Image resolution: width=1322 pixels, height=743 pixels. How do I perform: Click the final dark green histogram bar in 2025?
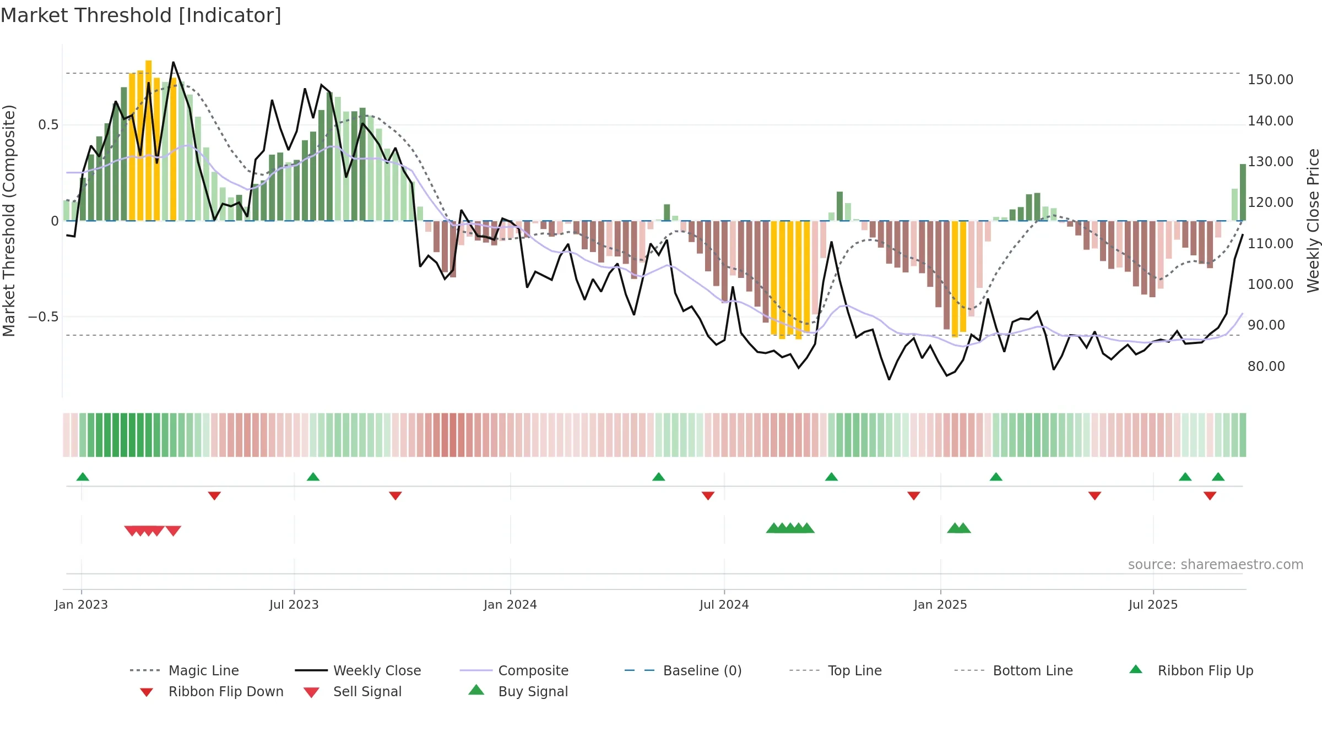pyautogui.click(x=1243, y=192)
